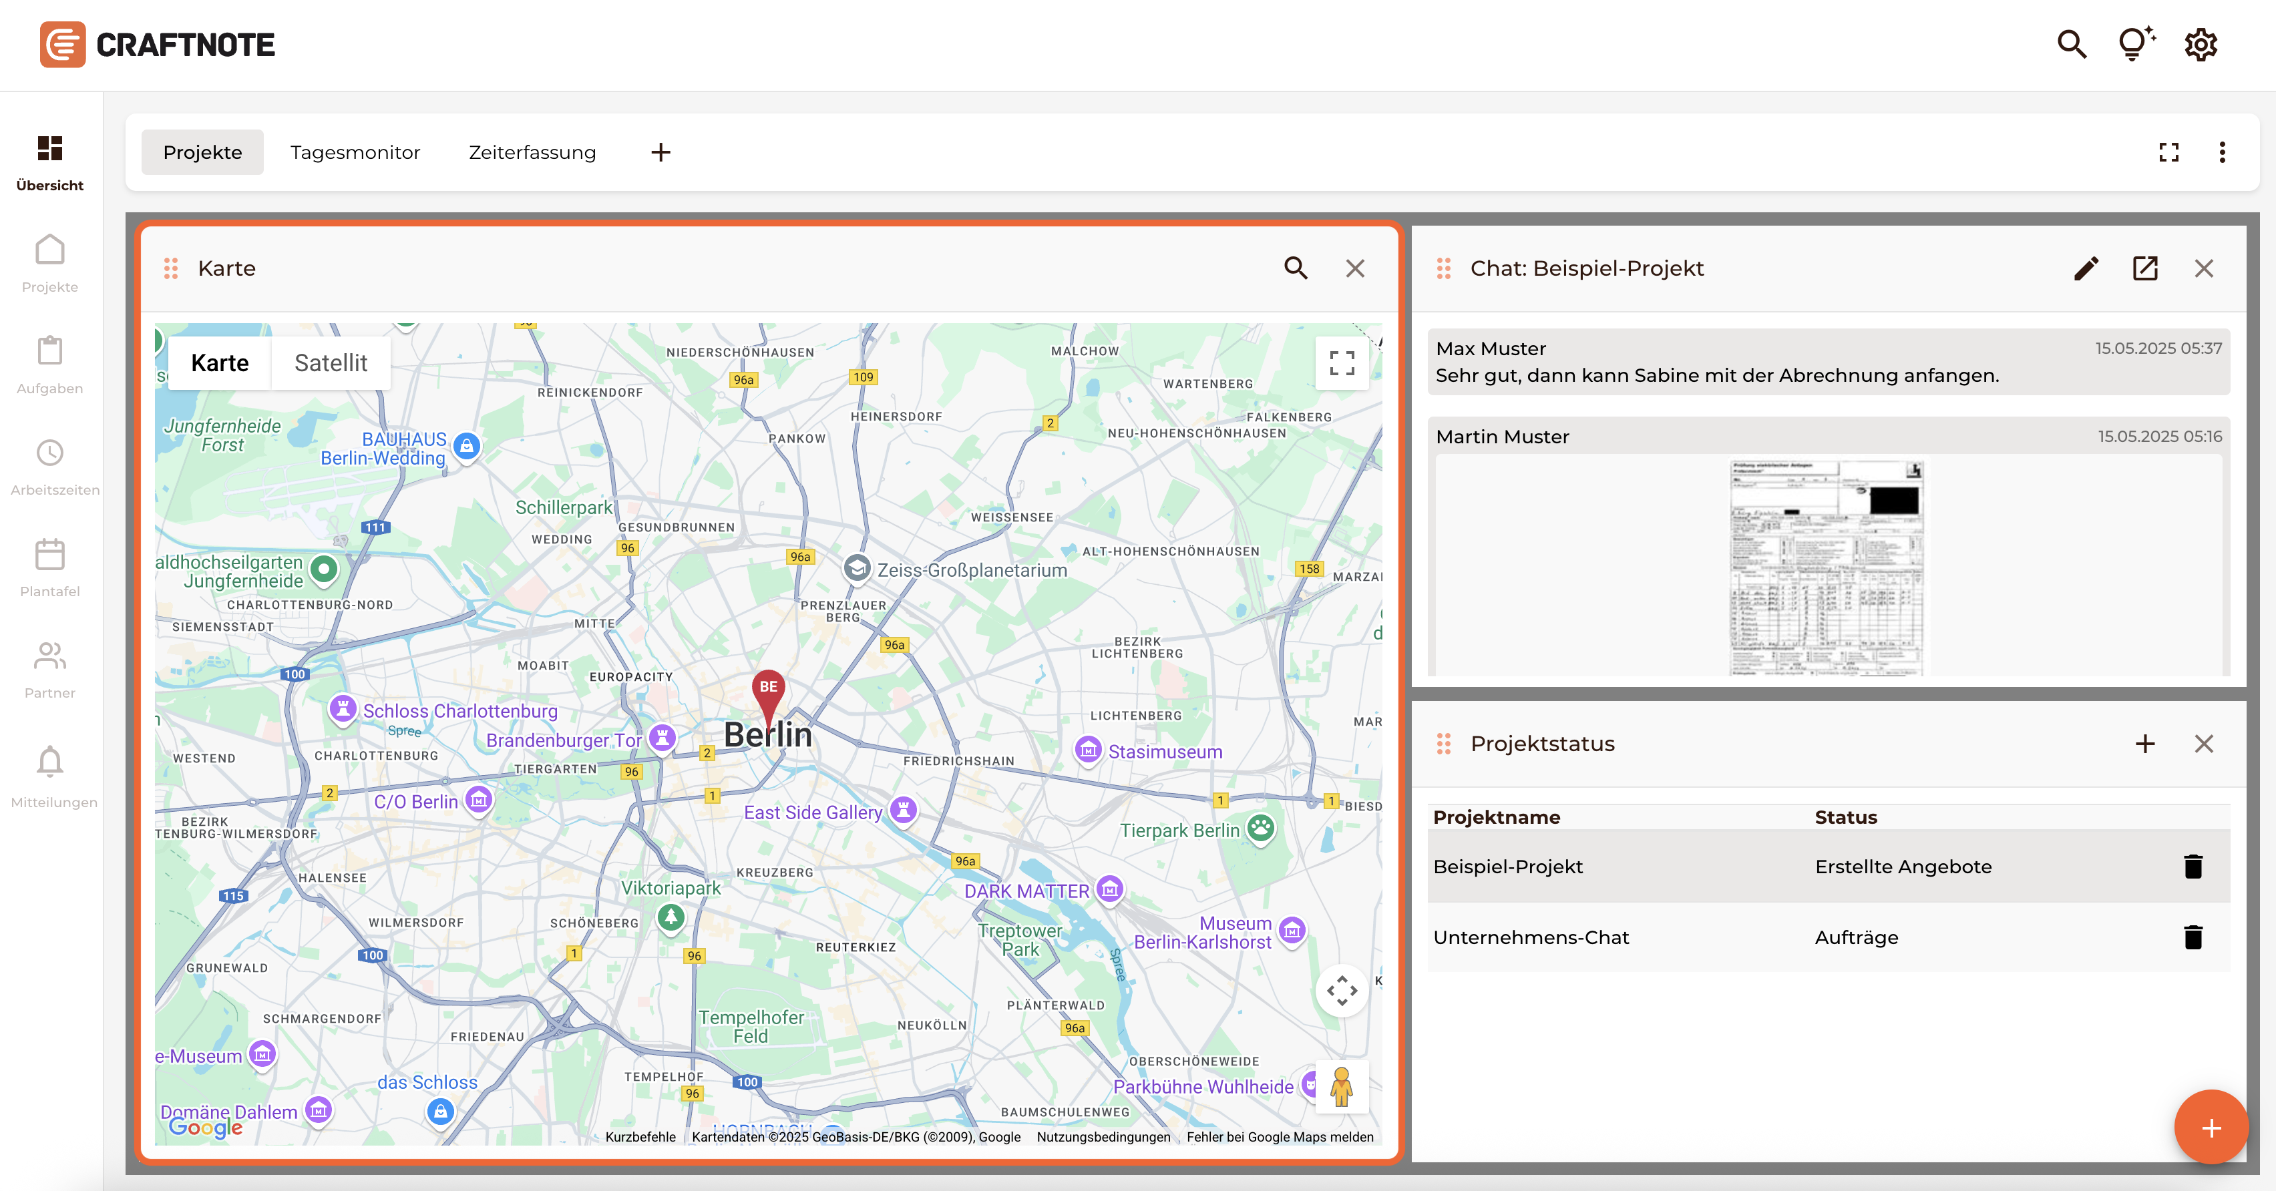Grab the Projektstatus drag handle
Viewport: 2276px width, 1191px height.
[1444, 743]
